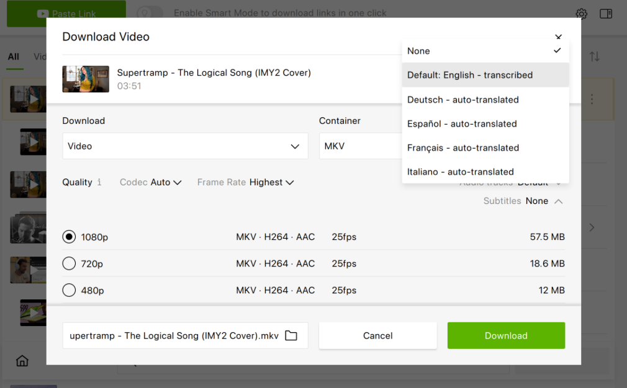Click the Cancel button

pyautogui.click(x=378, y=336)
